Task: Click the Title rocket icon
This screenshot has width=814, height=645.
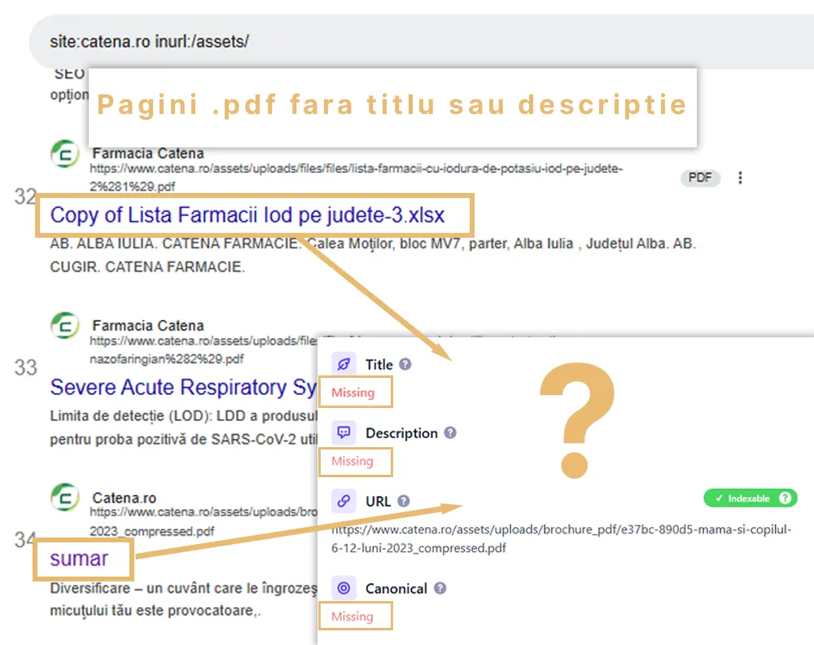Action: tap(344, 365)
